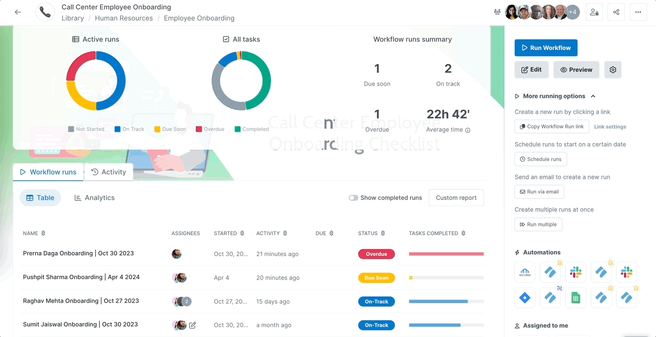
Task: Click the Run Workflow button
Action: click(x=546, y=48)
